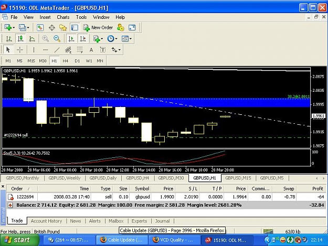Switch timeframe to D1
This screenshot has height=246, width=328.
click(77, 61)
